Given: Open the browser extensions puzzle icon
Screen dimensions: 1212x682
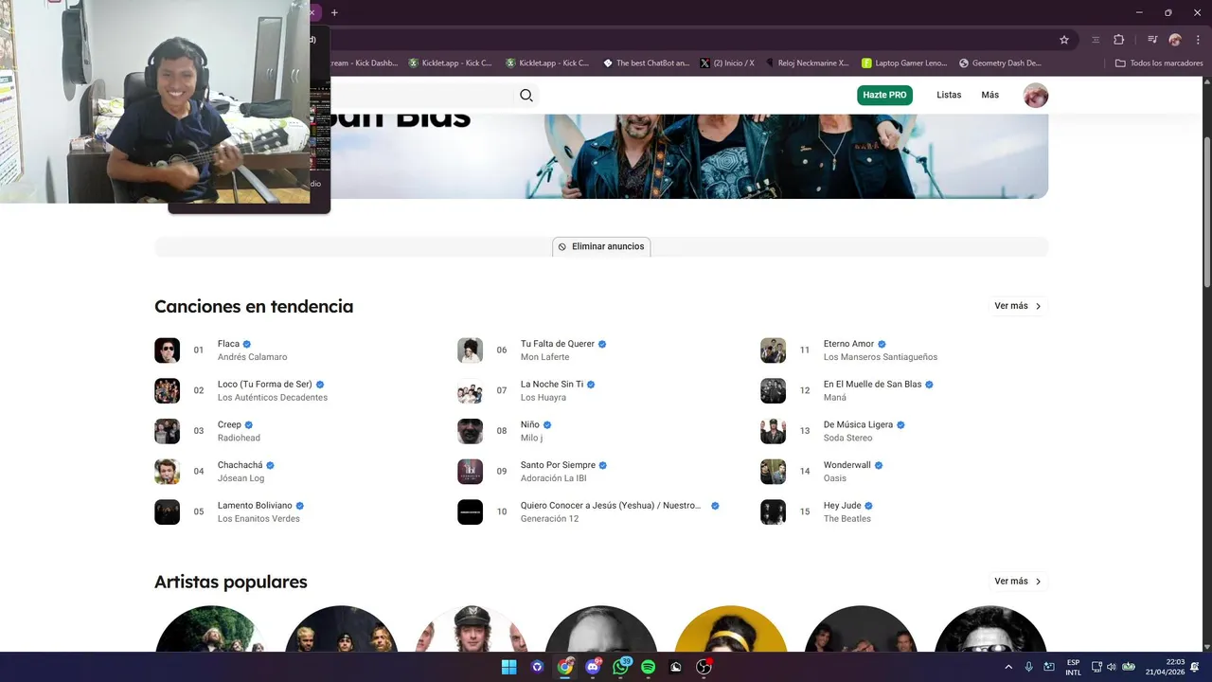Looking at the screenshot, I should (x=1118, y=40).
